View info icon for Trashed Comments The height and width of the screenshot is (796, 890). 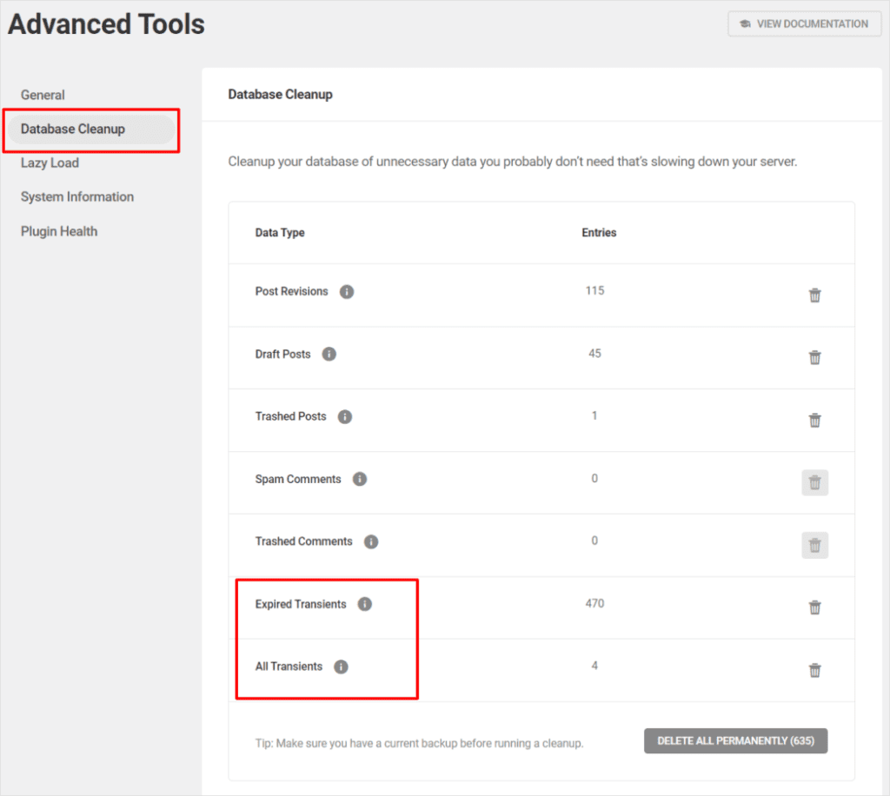371,542
